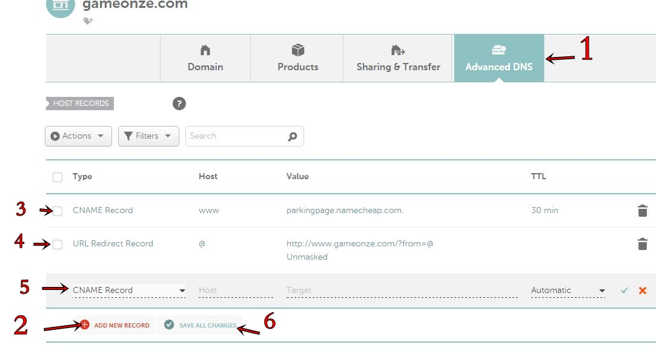This screenshot has width=656, height=362.
Task: Click the @ host value
Action: pos(202,244)
